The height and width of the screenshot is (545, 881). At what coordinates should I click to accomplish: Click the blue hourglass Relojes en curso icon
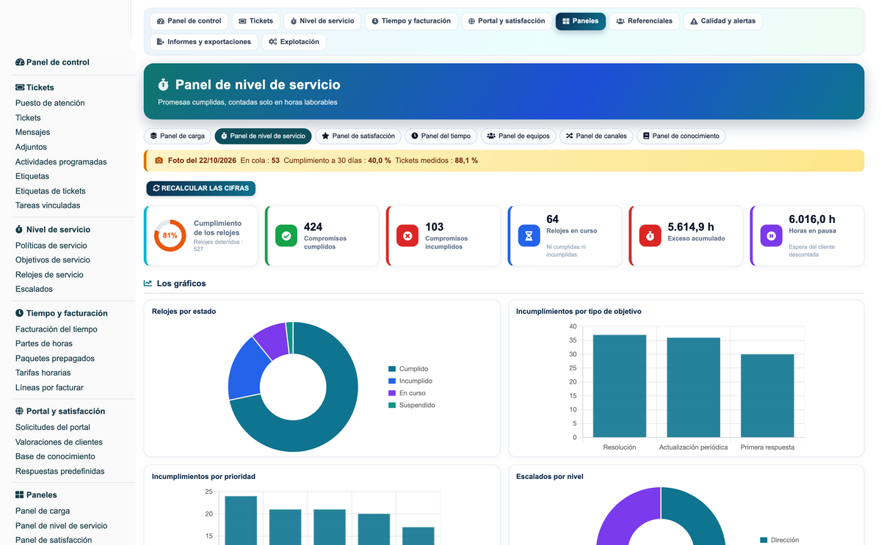pyautogui.click(x=529, y=235)
